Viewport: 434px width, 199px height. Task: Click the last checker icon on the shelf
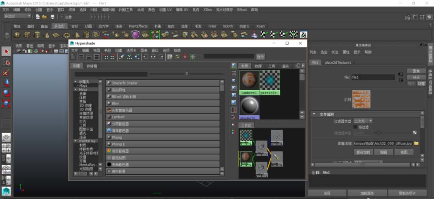tap(304, 35)
